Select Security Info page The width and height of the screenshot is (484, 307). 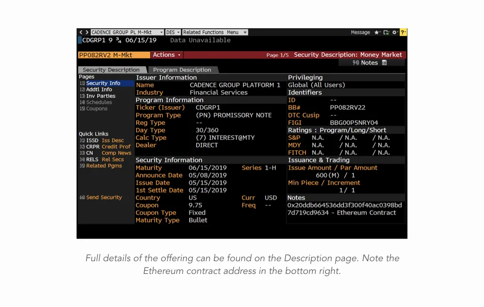[x=106, y=83]
